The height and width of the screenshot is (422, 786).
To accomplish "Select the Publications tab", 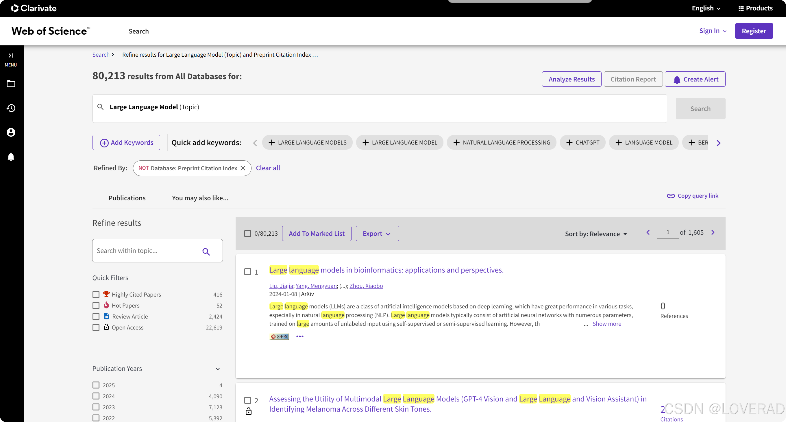I will click(127, 198).
